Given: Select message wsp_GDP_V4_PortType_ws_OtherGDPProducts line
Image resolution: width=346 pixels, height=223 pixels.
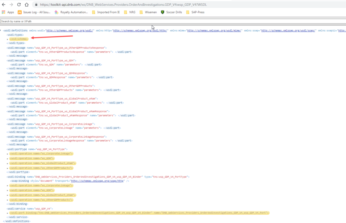Looking at the screenshot, I should point(51,86).
